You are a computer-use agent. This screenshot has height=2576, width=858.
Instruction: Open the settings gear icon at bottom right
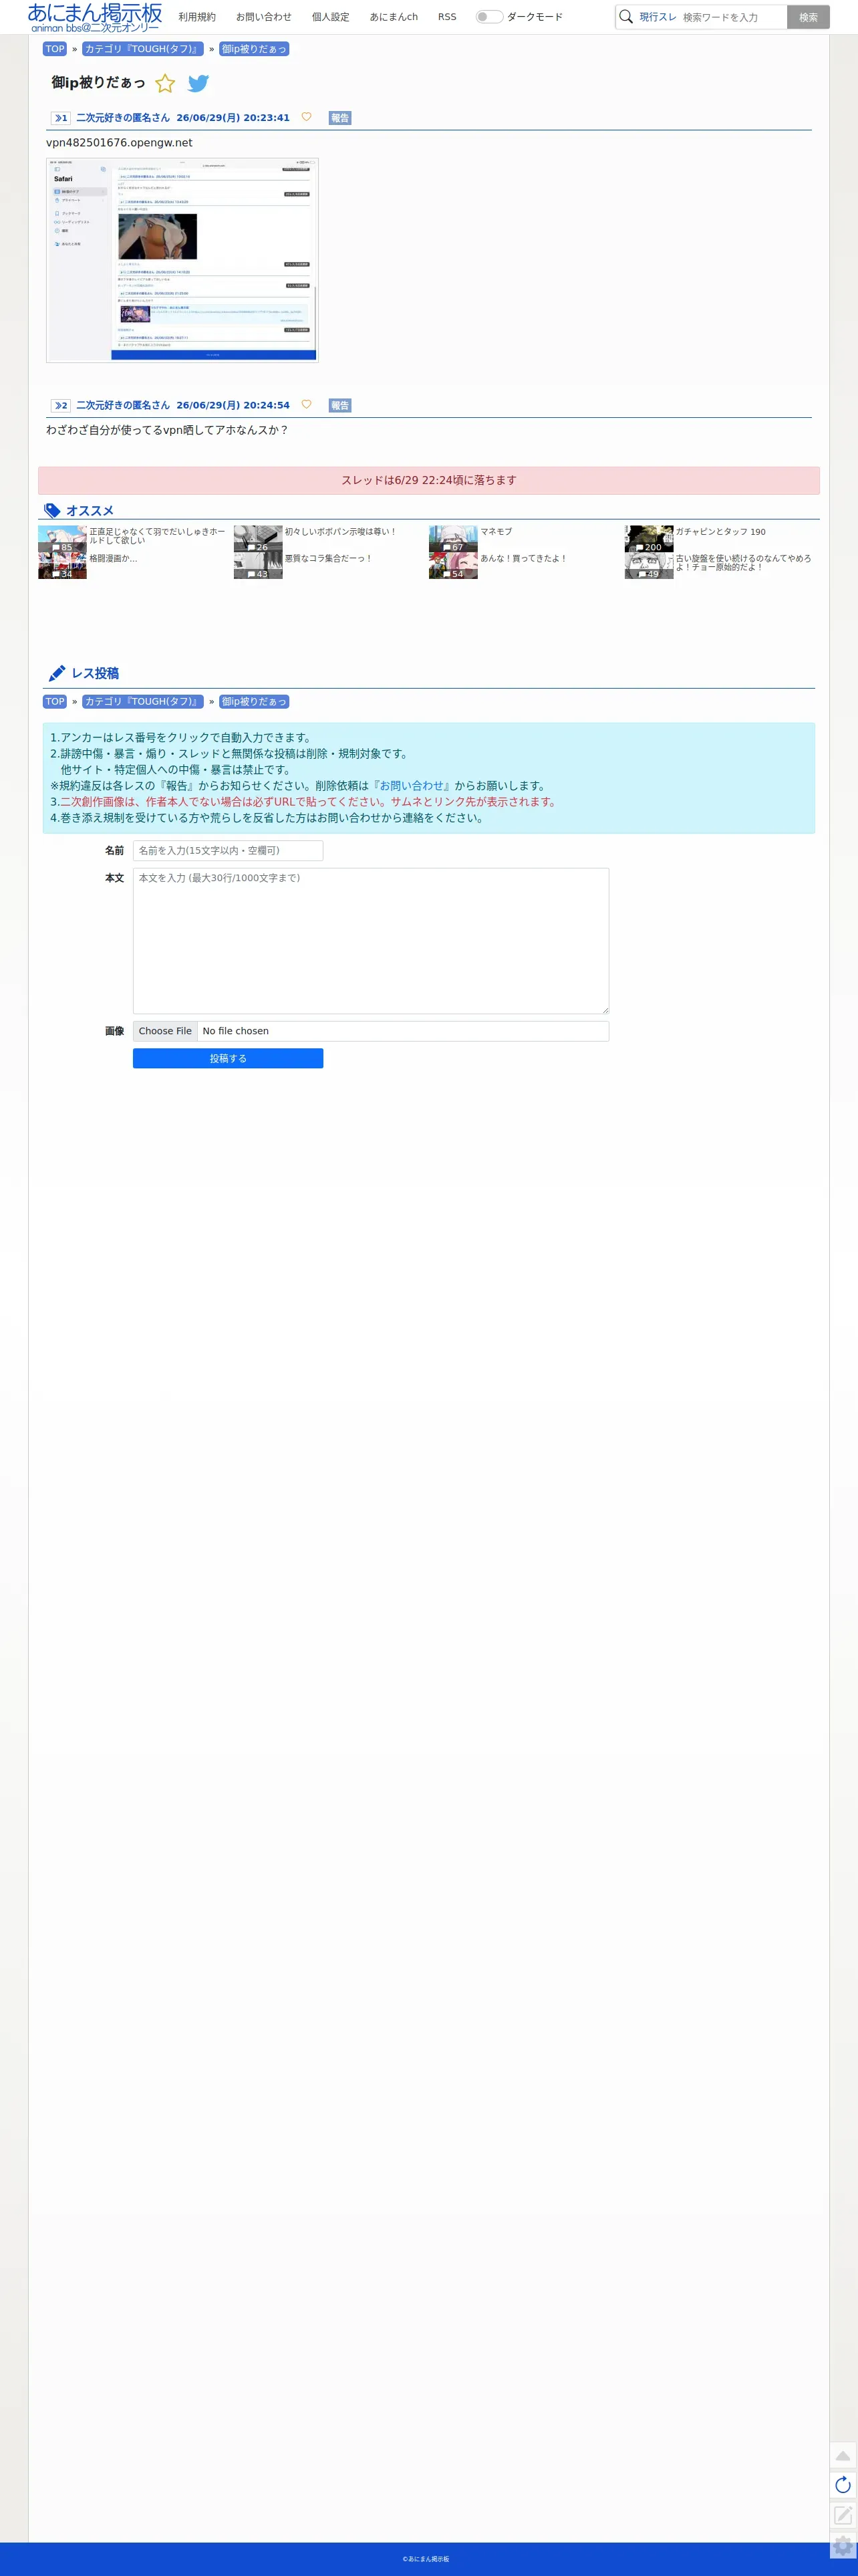843,2545
